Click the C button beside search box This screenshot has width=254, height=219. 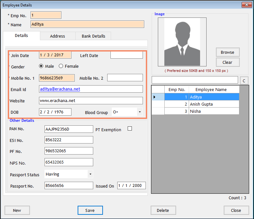[244, 81]
